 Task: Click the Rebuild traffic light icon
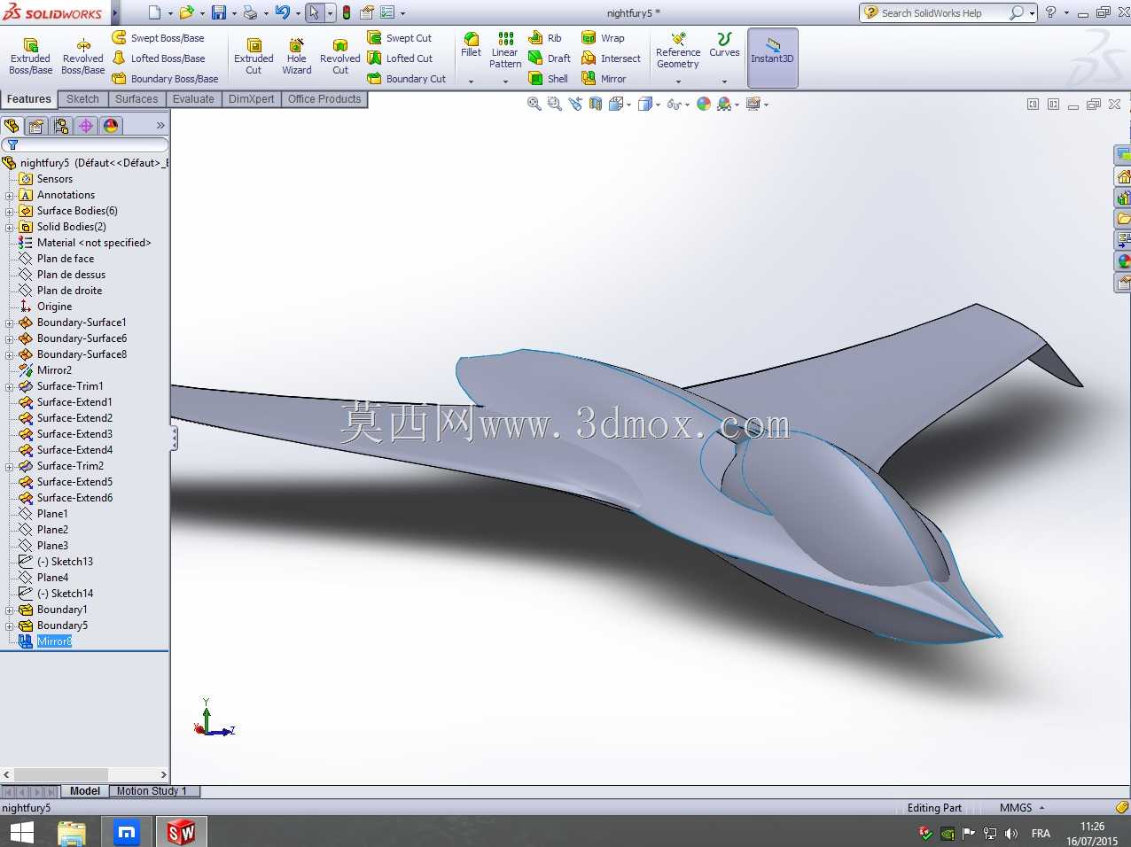pyautogui.click(x=346, y=12)
